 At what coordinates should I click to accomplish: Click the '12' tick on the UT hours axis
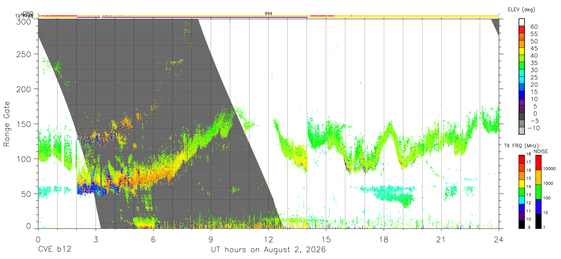pos(269,239)
